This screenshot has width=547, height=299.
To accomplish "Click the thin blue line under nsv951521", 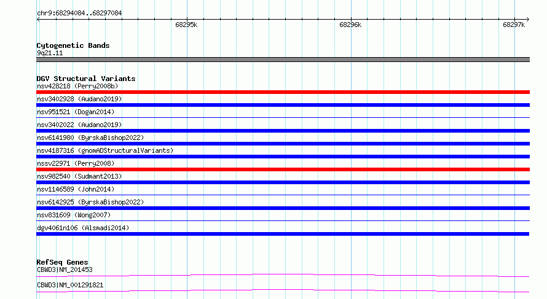I will click(283, 118).
